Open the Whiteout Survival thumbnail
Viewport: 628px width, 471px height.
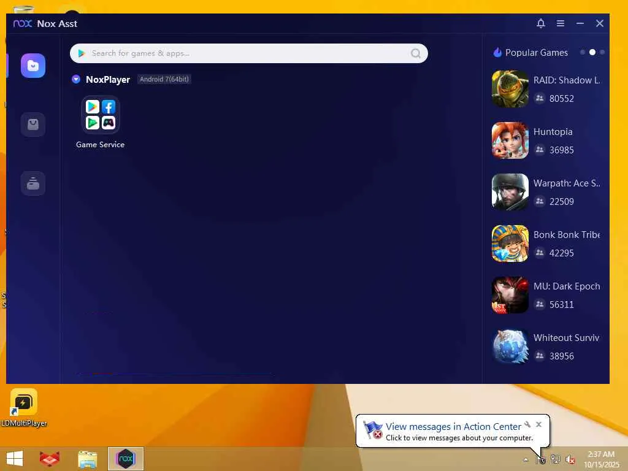pyautogui.click(x=510, y=347)
